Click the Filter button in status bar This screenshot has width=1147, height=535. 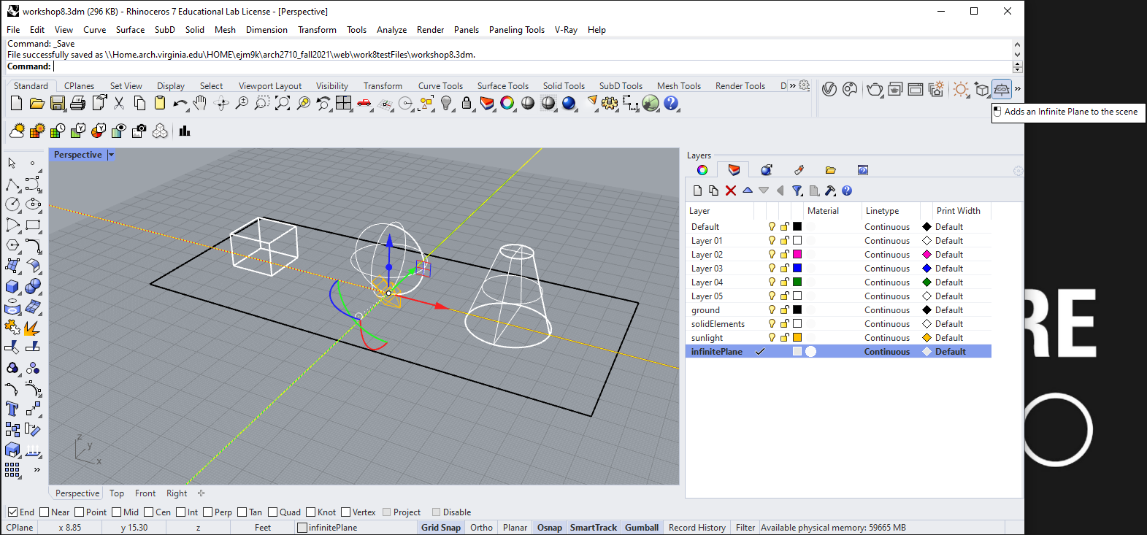(745, 527)
